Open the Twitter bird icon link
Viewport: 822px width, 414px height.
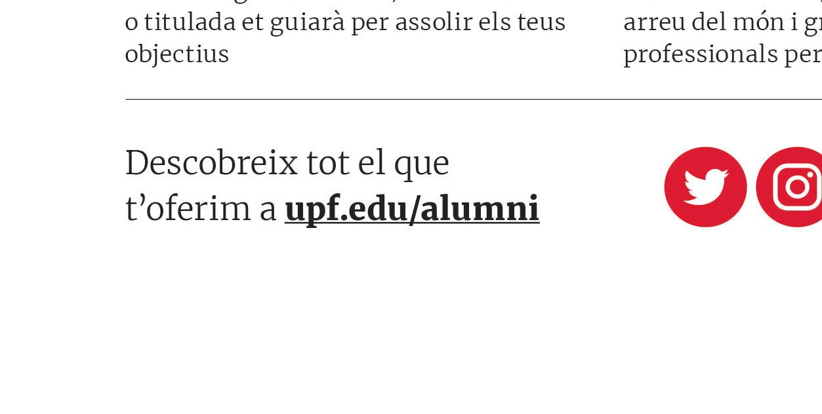point(705,187)
